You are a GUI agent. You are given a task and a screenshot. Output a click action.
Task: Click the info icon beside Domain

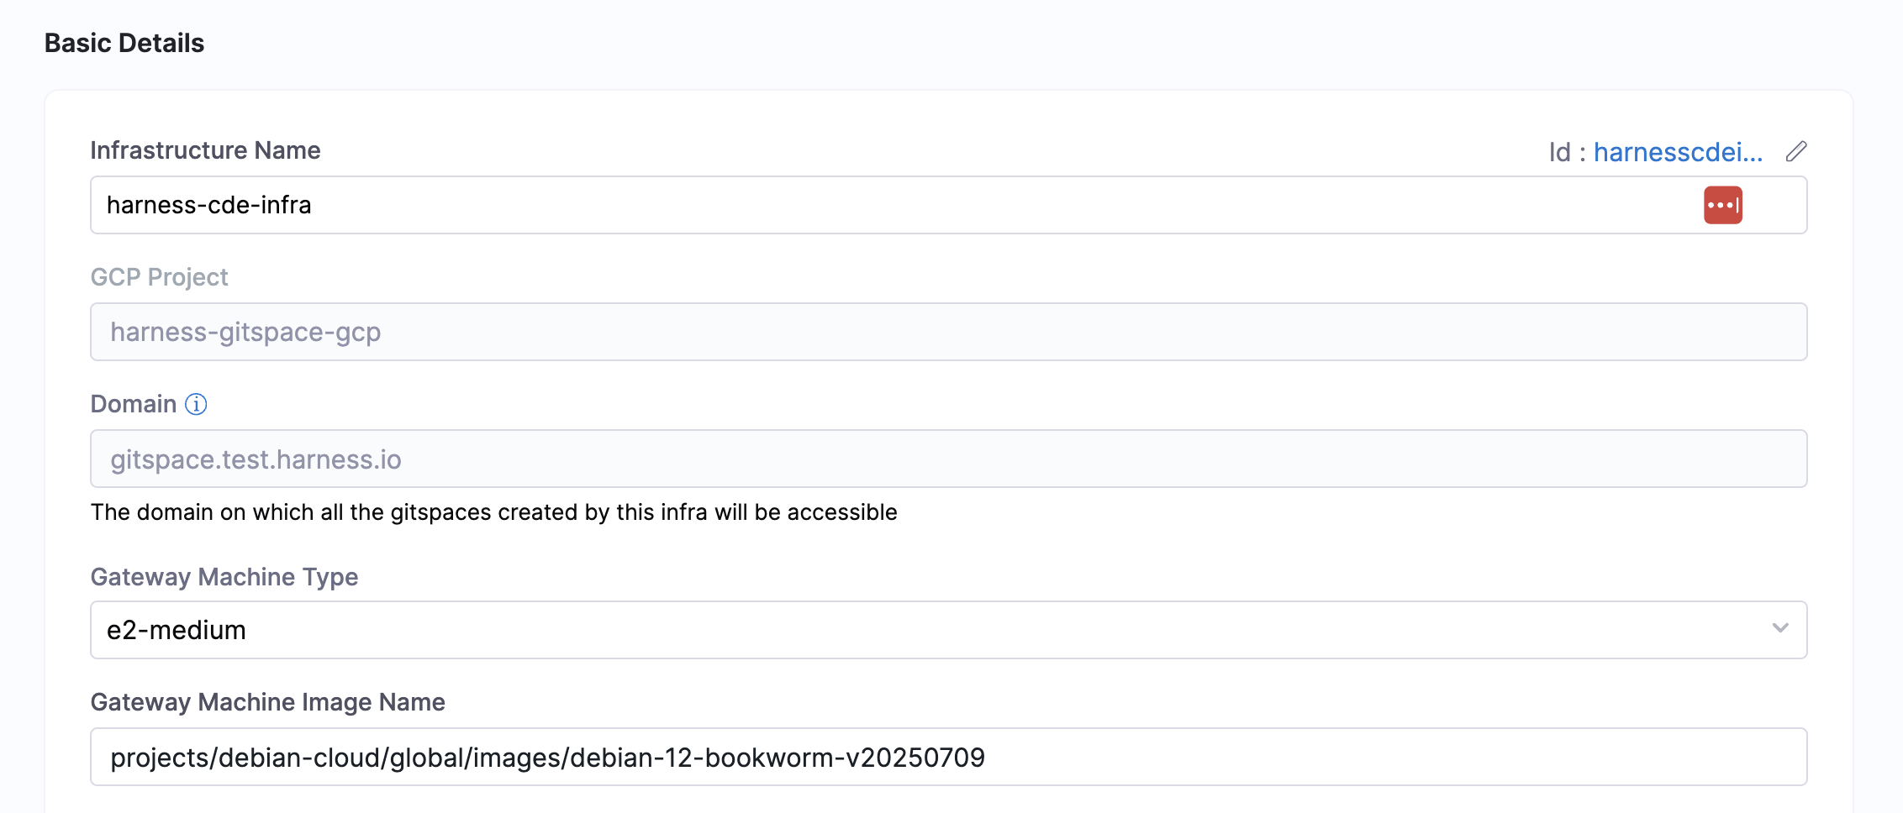(196, 404)
